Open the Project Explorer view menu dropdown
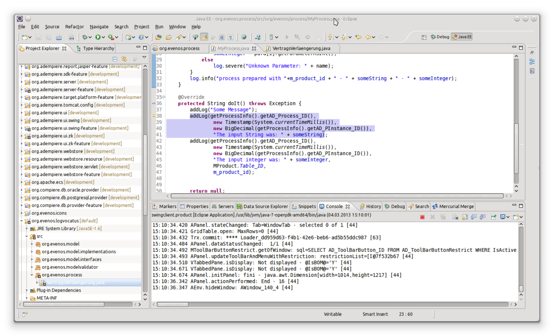 click(144, 58)
